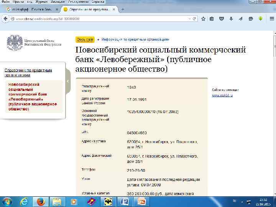Click the Pocket shield icon in toolbar
Image resolution: width=276 pixels, height=207 pixels.
(x=222, y=19)
